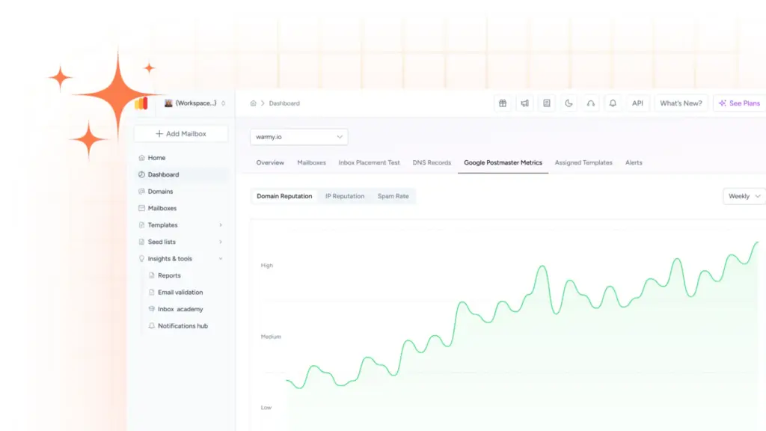This screenshot has width=766, height=431.
Task: Open the API page from the top bar
Action: (637, 103)
